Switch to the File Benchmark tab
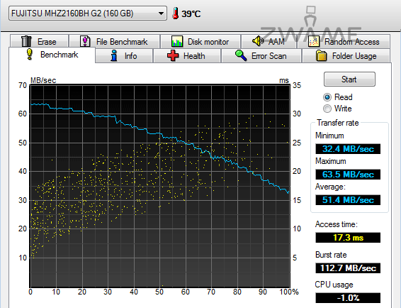401x308 pixels. pyautogui.click(x=115, y=41)
